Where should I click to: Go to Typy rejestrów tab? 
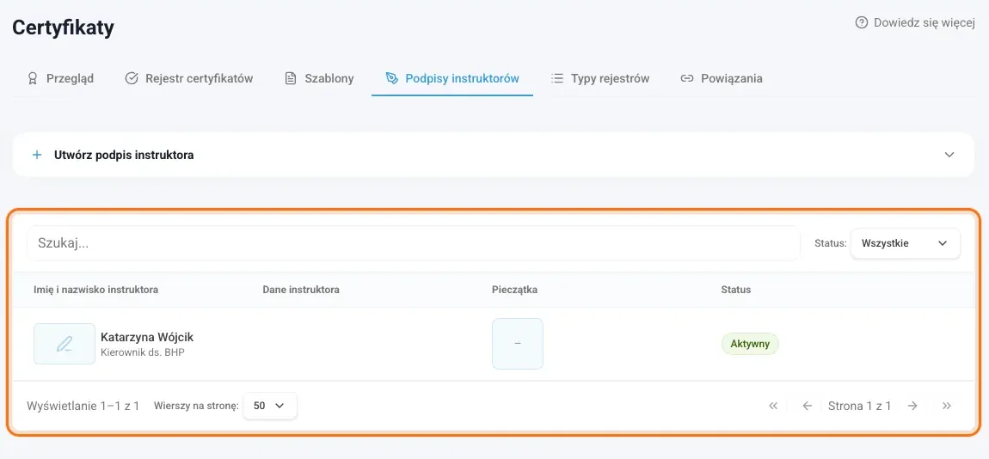point(599,78)
